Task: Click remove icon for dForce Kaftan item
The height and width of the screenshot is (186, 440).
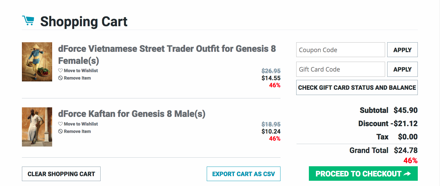Action: (x=60, y=131)
